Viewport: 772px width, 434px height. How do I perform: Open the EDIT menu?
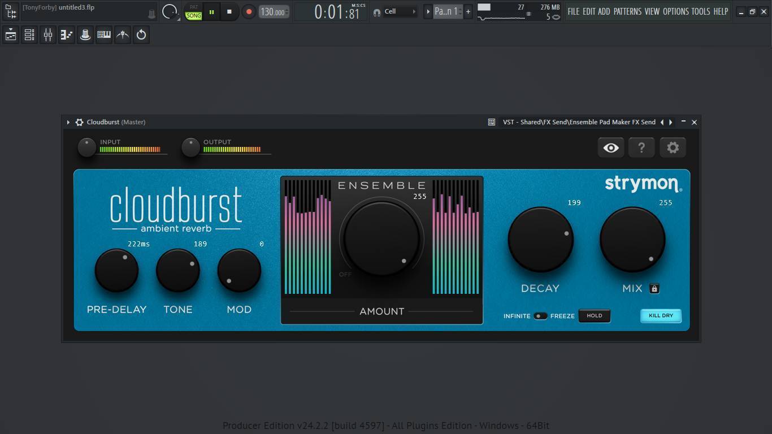tap(589, 11)
